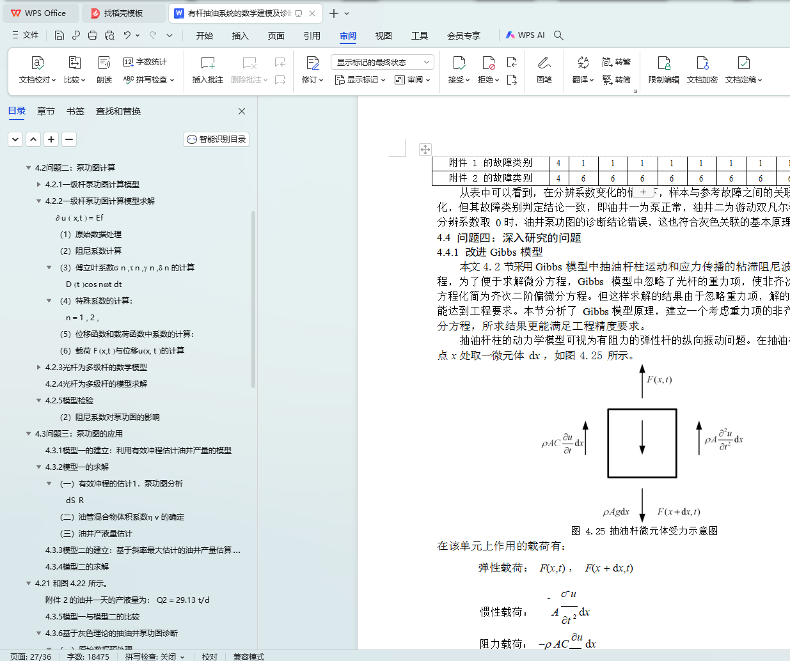This screenshot has height=661, width=790.
Task: Convert text with 转简
Action: (617, 80)
